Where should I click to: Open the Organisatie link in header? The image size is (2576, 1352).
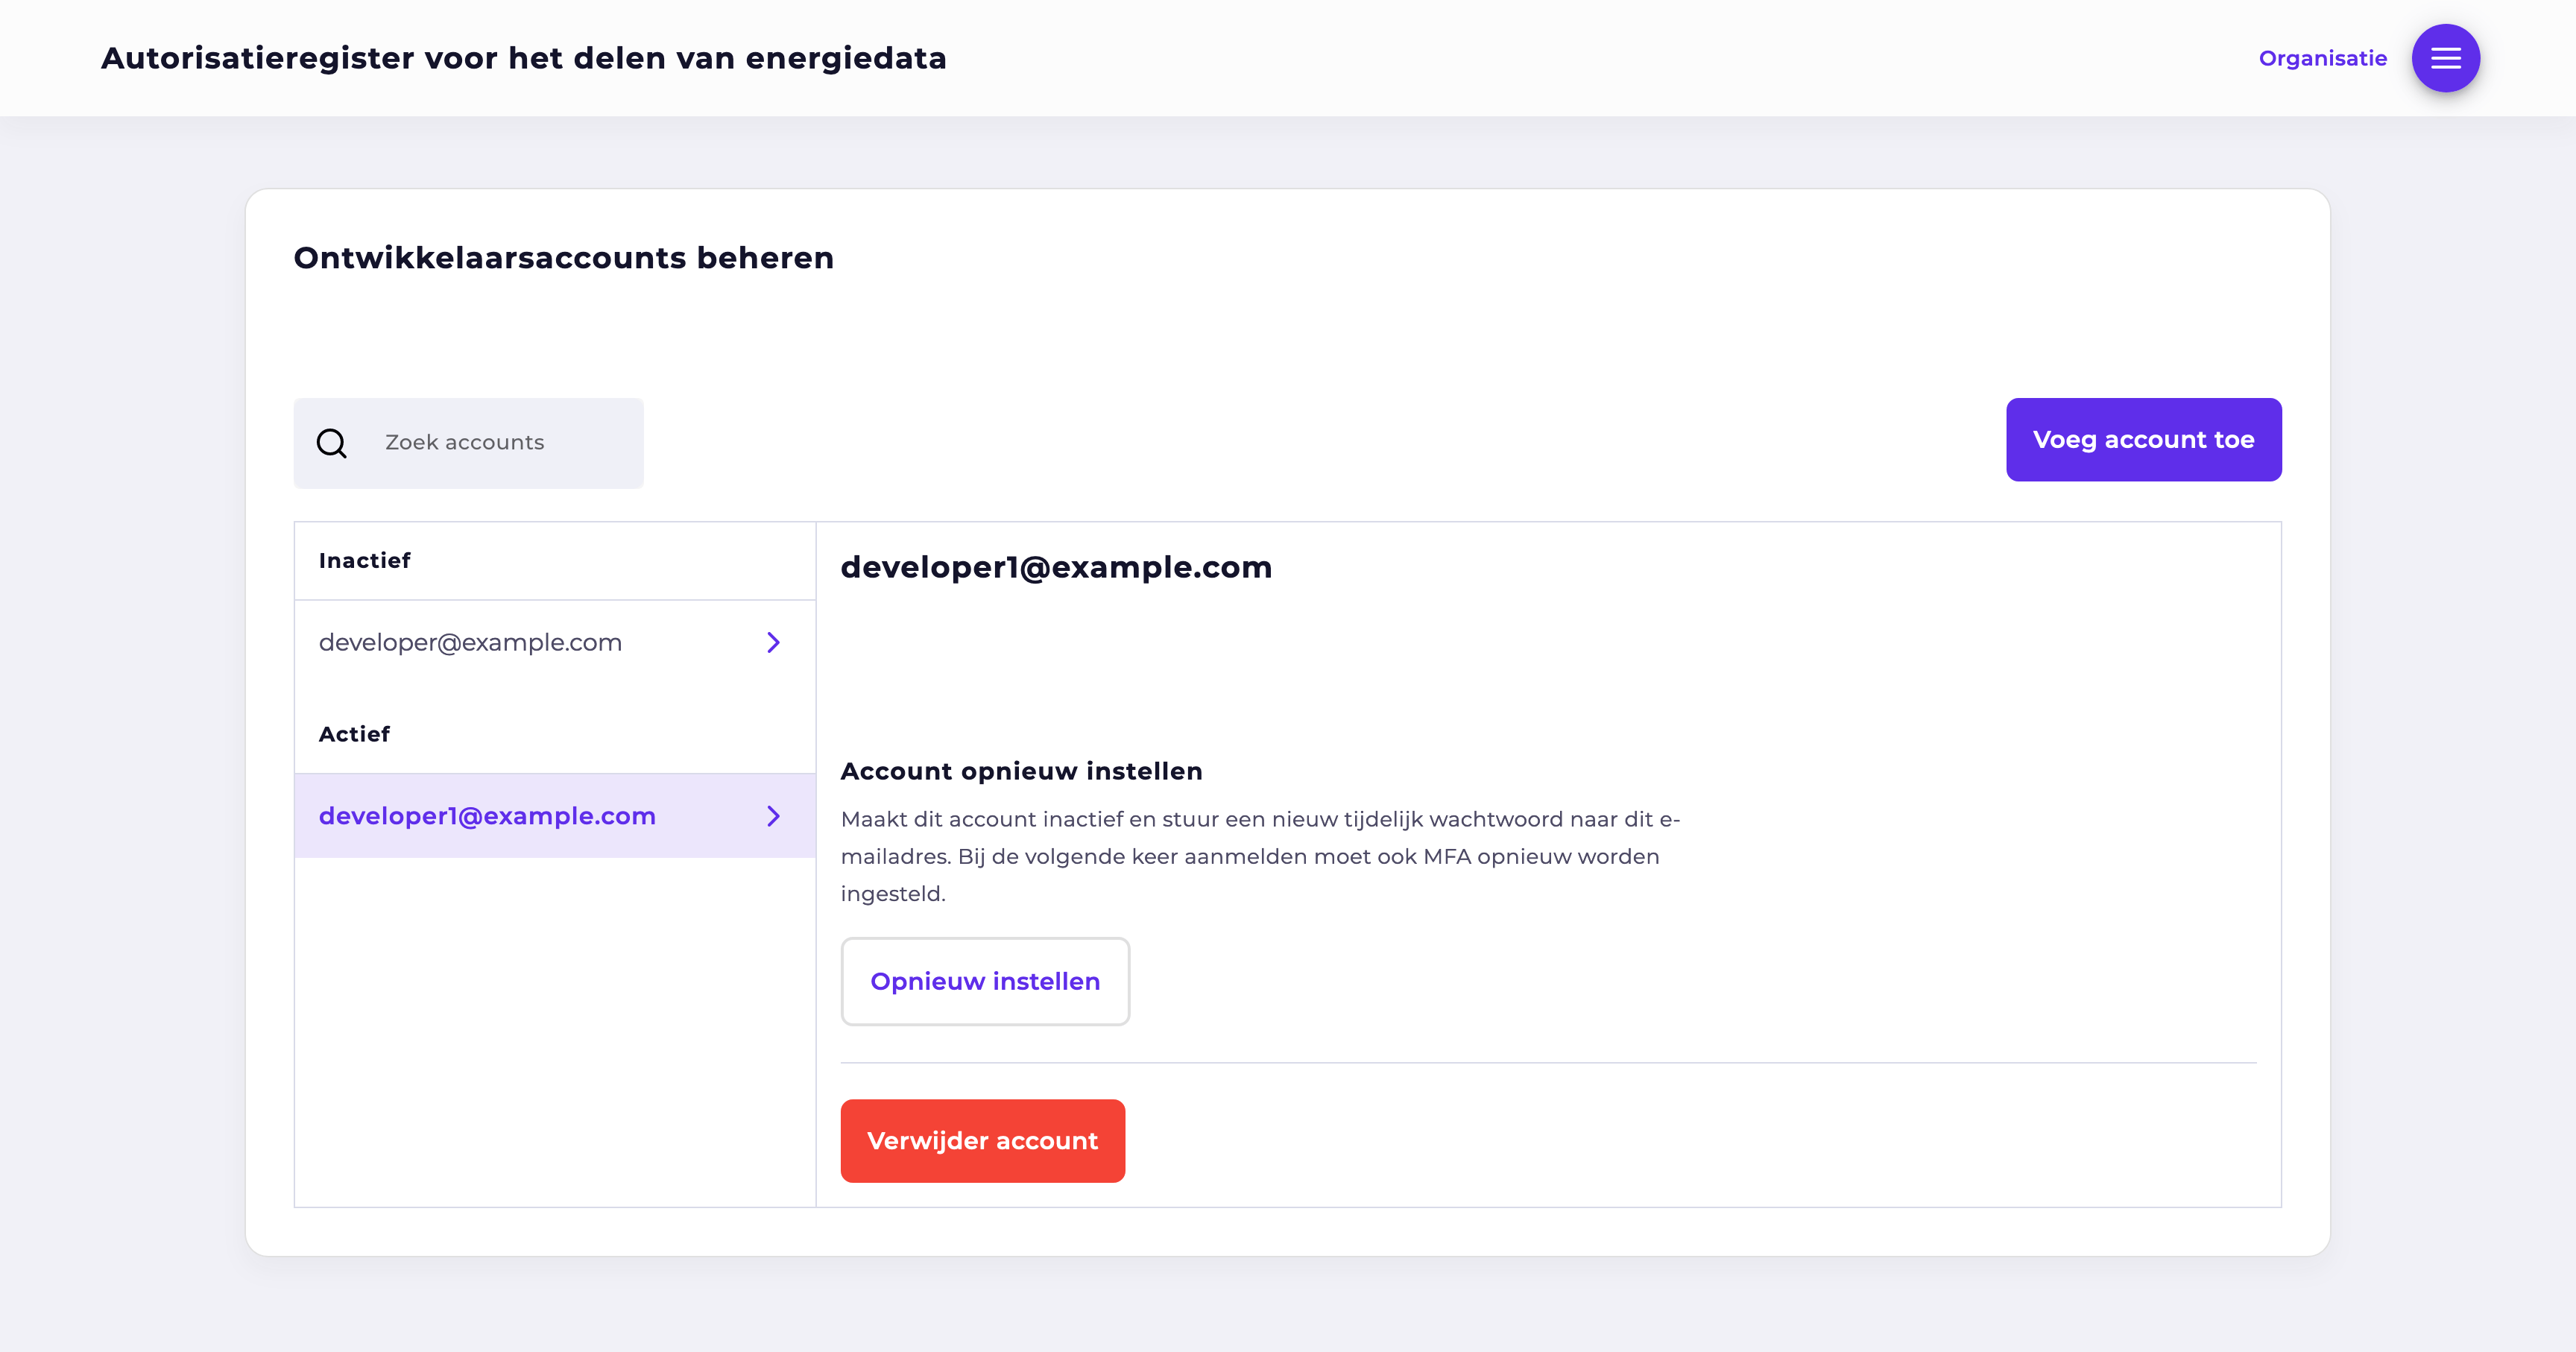click(2322, 58)
